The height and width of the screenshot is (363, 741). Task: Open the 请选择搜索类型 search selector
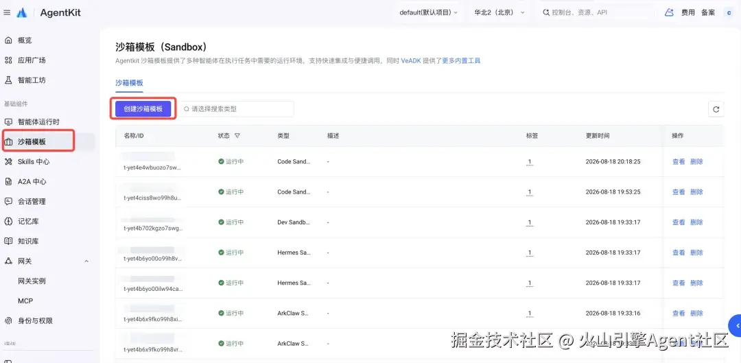(x=236, y=108)
